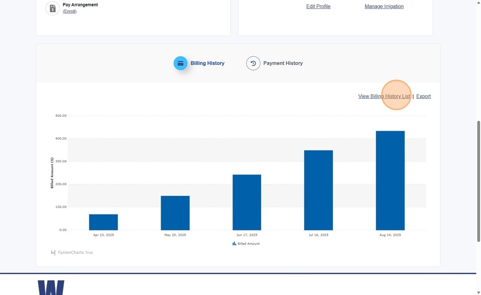The image size is (481, 295).
Task: Click the Jun 17, 2025 bar
Action: pos(247,202)
